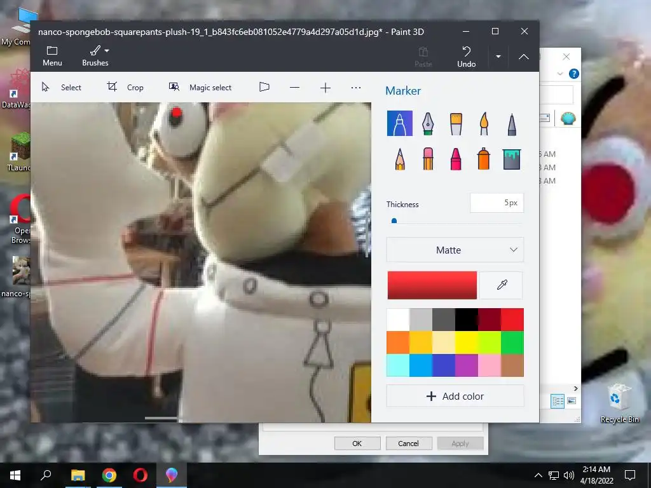Image resolution: width=651 pixels, height=488 pixels.
Task: Select the Recycle Bin desktop icon
Action: [619, 403]
